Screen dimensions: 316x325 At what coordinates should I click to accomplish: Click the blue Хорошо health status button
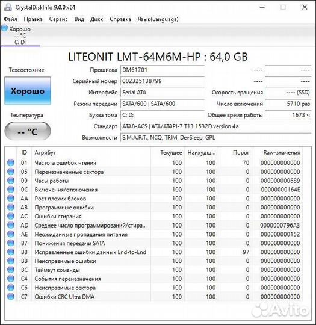[28, 91]
